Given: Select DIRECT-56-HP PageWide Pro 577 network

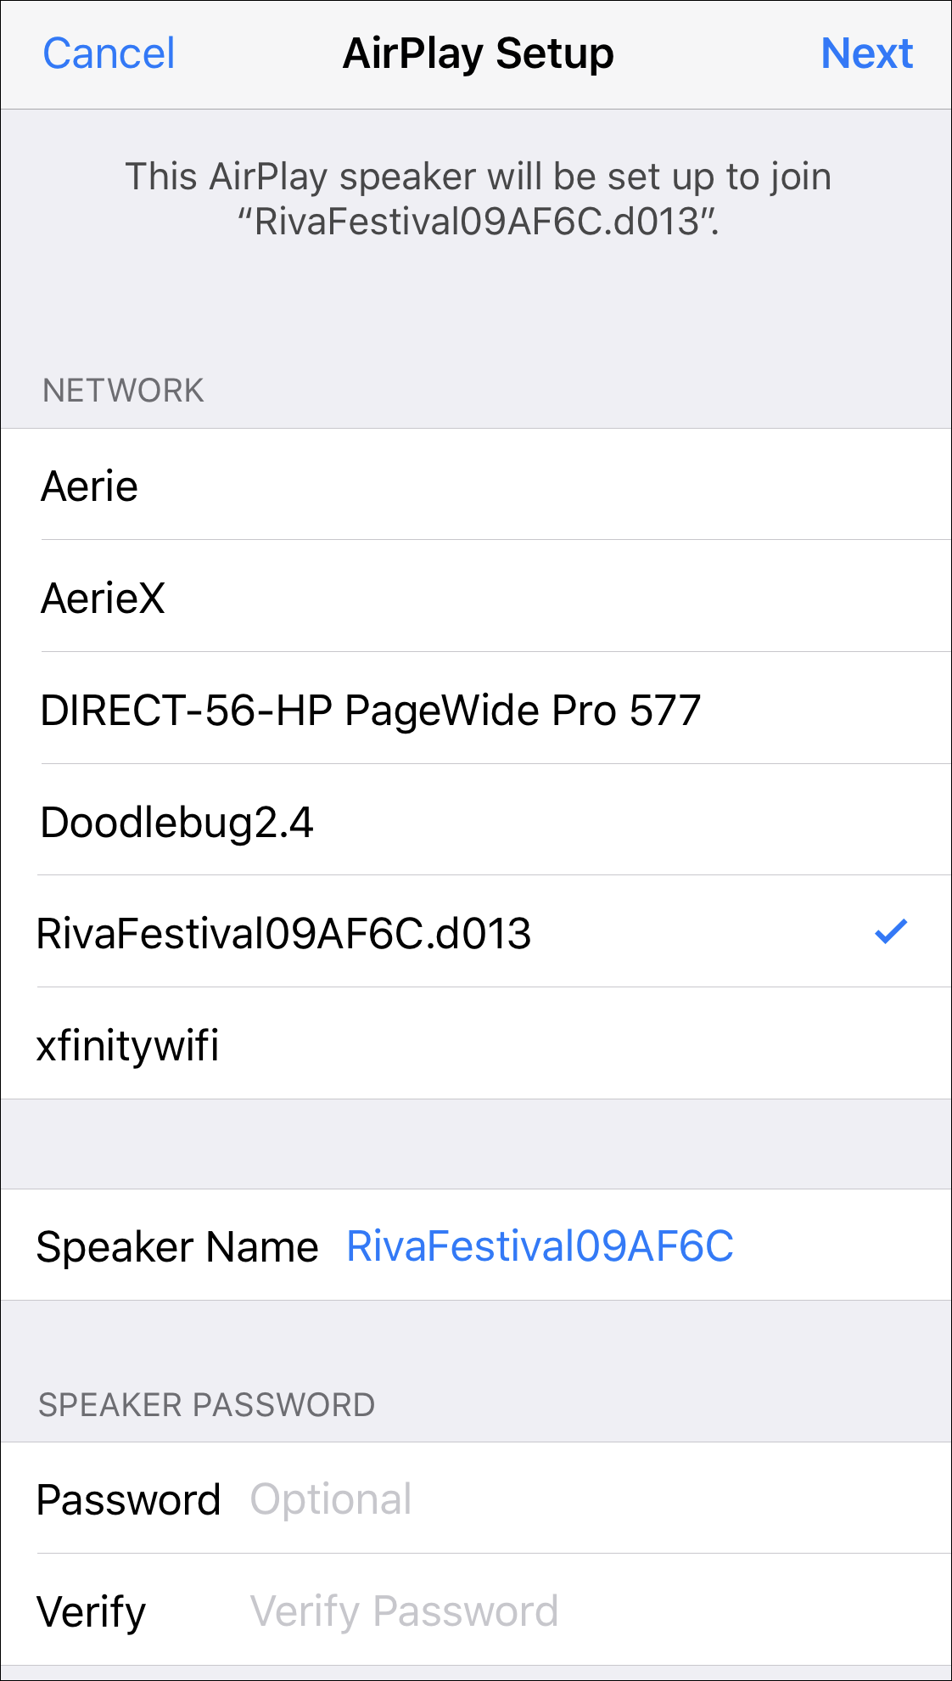Looking at the screenshot, I should pos(371,711).
